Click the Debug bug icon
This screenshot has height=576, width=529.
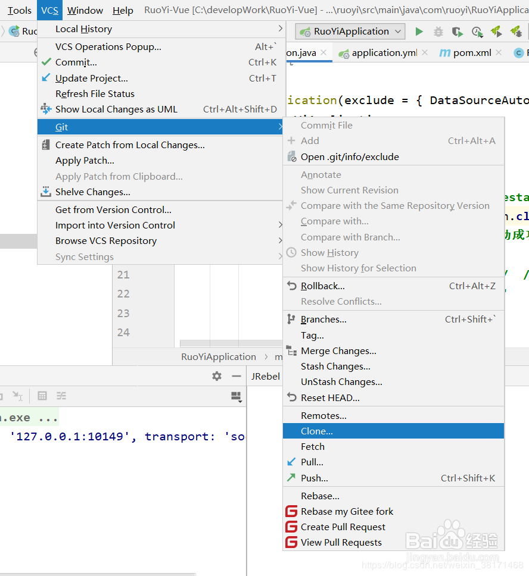tap(438, 32)
